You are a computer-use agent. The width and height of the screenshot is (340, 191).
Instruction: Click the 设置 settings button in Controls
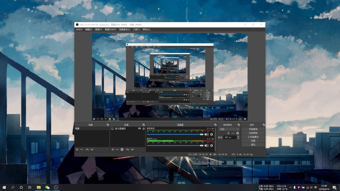[x=253, y=141]
